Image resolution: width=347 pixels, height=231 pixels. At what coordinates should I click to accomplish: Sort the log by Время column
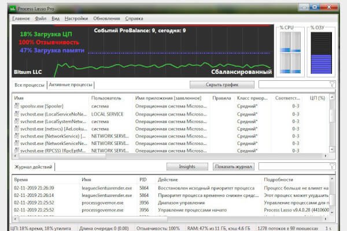(46, 180)
